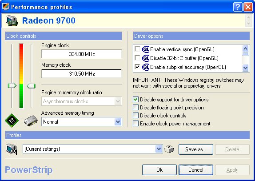Click the Radeon 9700 graphics card icon
Viewport: 255px width, 181px height.
click(12, 20)
